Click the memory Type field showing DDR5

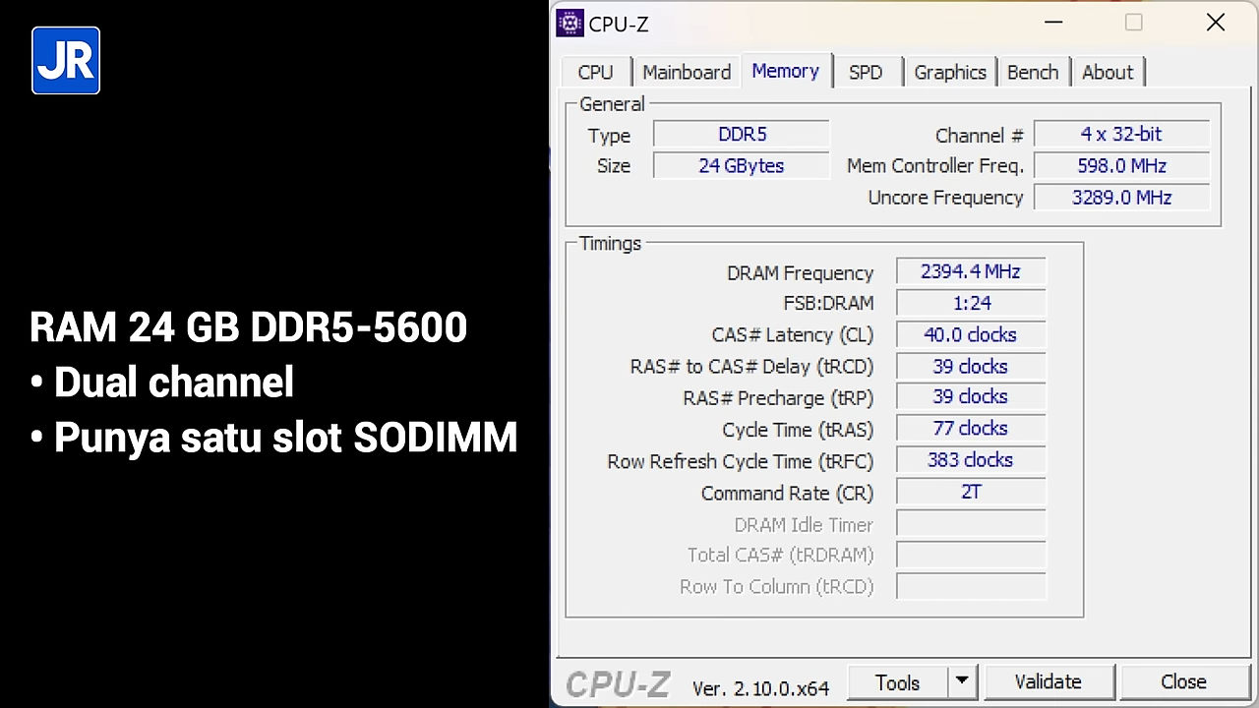(x=742, y=135)
